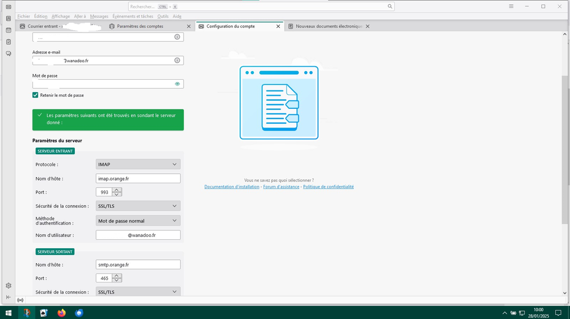
Task: Decrease incoming port 993 value
Action: coord(117,194)
